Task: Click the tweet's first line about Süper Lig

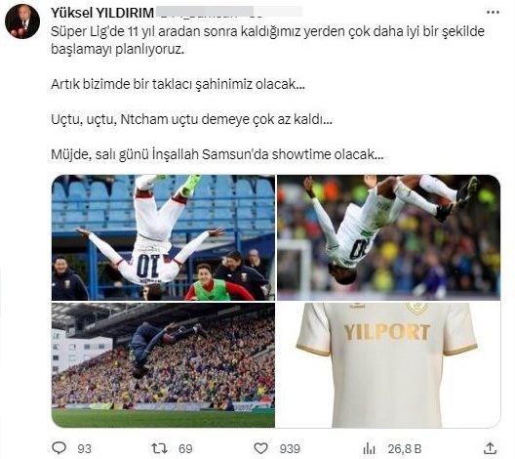Action: (x=267, y=31)
